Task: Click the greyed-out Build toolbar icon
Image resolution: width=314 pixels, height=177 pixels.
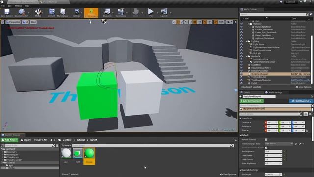Action: click(136, 13)
